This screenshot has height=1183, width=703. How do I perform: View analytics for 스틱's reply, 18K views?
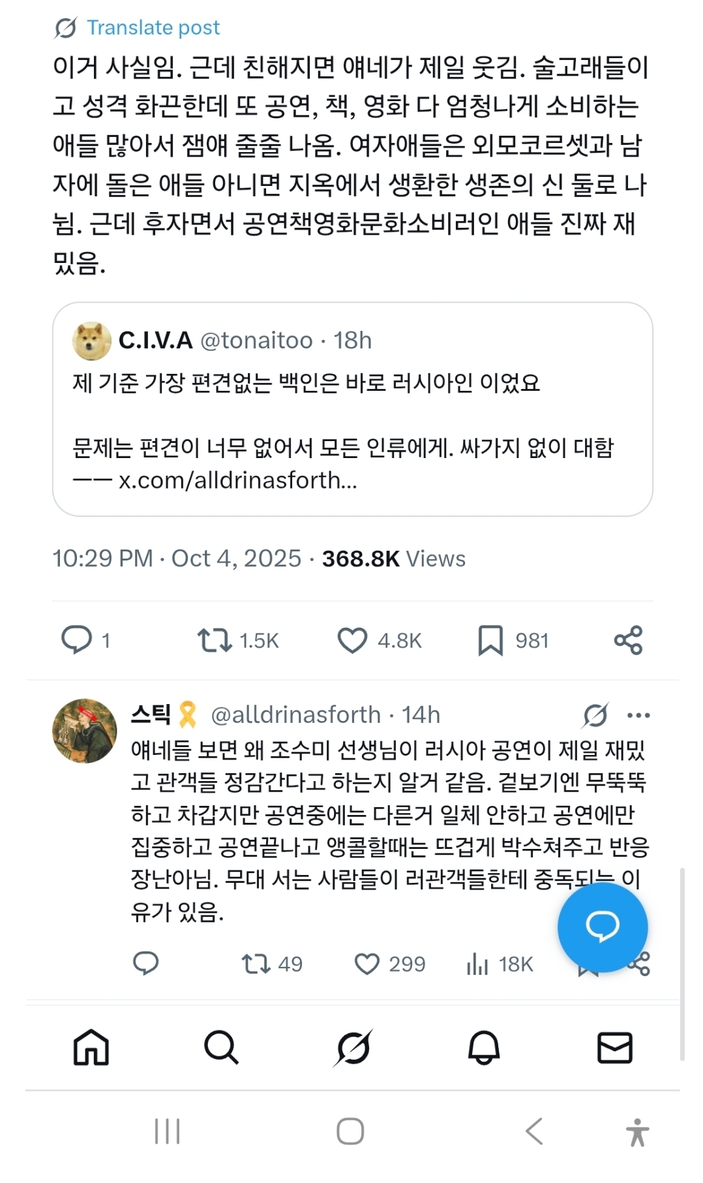(x=477, y=964)
